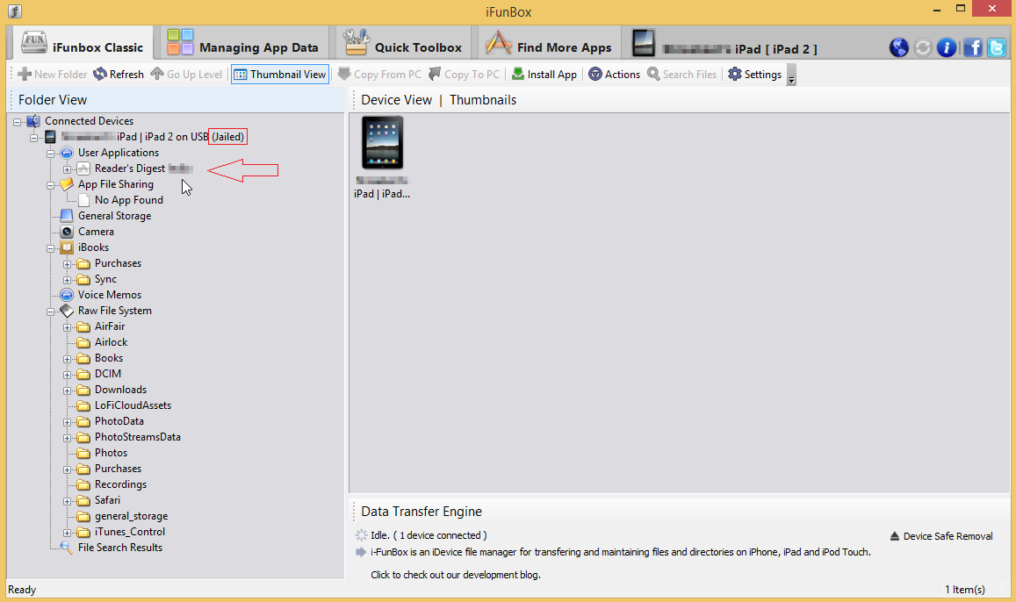
Task: Click the iFunBox title bar icon
Action: (x=15, y=11)
